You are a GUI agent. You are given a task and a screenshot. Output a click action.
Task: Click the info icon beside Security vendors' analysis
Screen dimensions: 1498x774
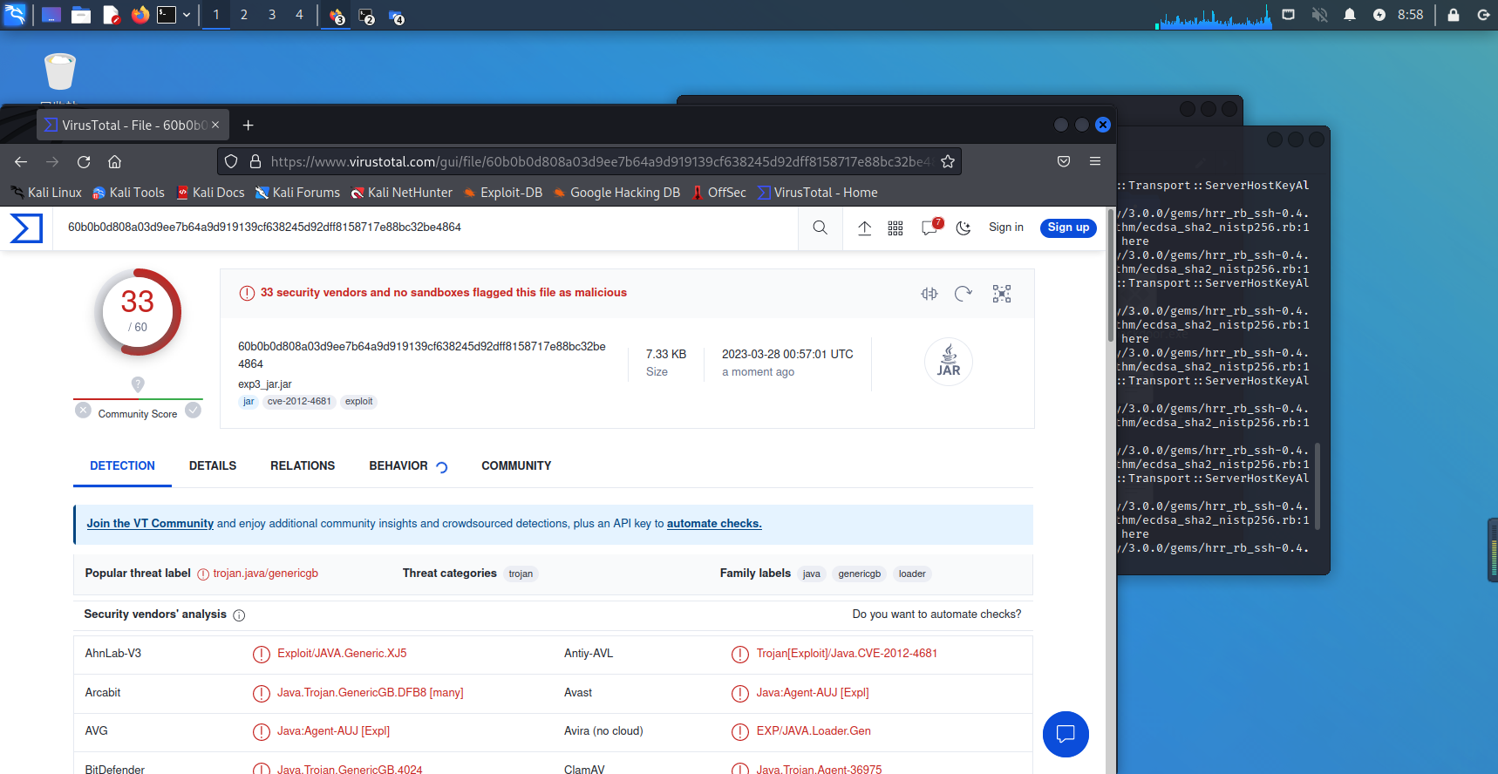click(239, 615)
